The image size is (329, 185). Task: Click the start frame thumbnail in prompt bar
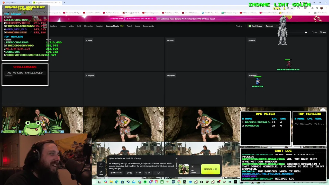pyautogui.click(x=184, y=169)
